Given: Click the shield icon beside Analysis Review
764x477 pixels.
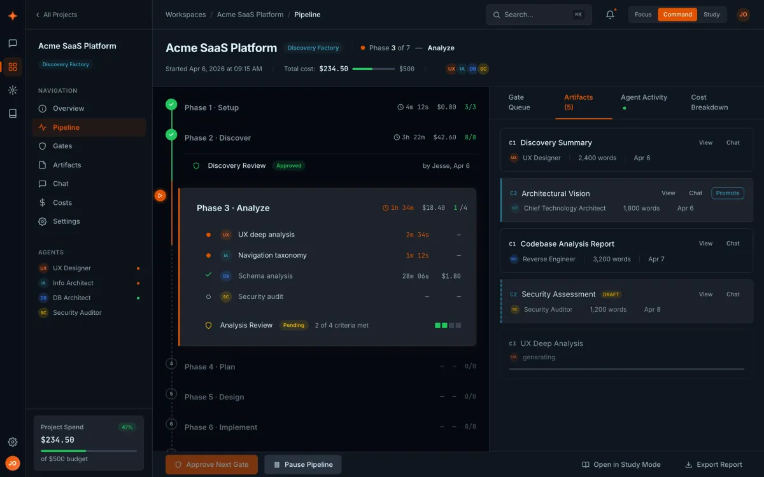Looking at the screenshot, I should click(208, 325).
